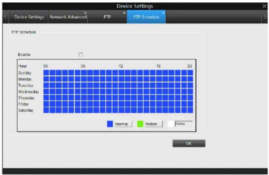Click the Friday row label
The width and height of the screenshot is (269, 175).
pos(24,104)
